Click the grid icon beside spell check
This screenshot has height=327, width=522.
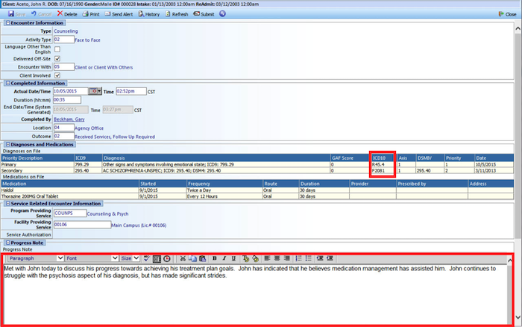click(157, 258)
